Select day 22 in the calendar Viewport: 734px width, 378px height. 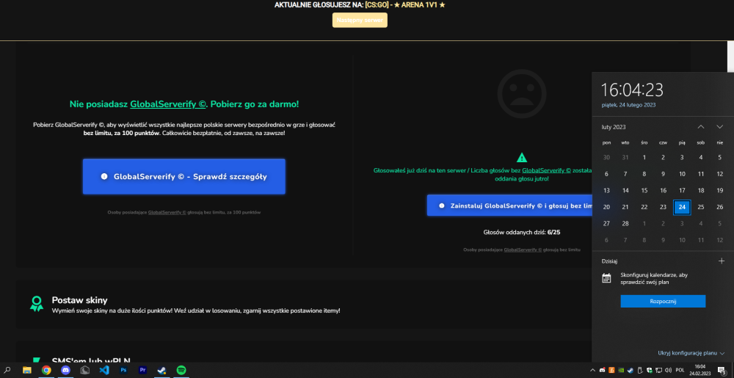pyautogui.click(x=644, y=207)
